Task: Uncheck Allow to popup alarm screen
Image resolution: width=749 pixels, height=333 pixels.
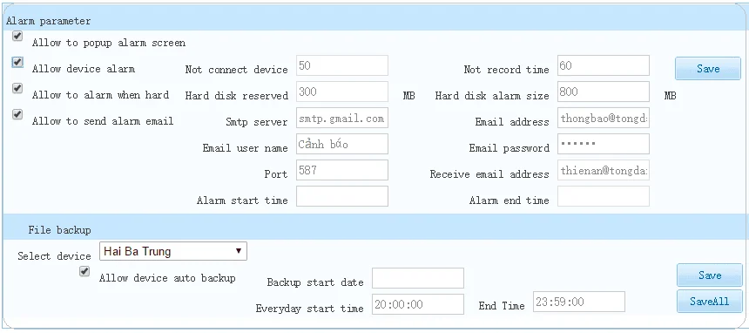Action: tap(17, 36)
